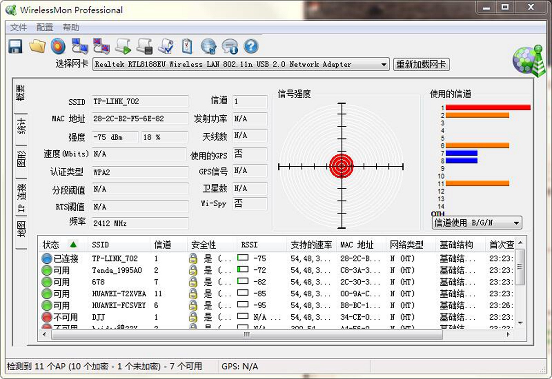Click the start logging scroll icon

tap(122, 46)
